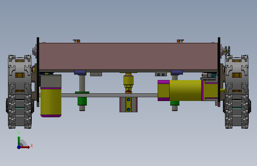This screenshot has width=257, height=166.
Task: Select the orange tab atop the plate's left
Action: 78,41
